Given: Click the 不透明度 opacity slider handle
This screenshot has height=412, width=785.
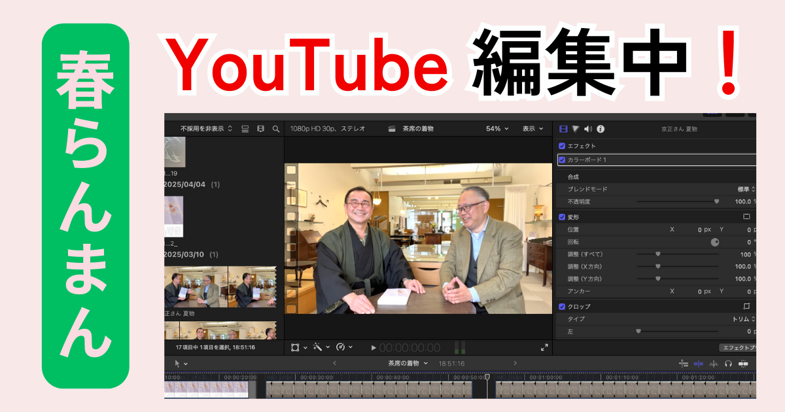Looking at the screenshot, I should (716, 201).
